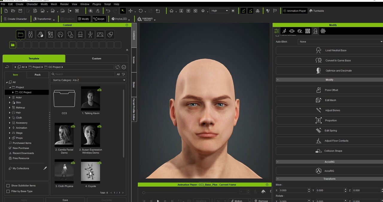Click the sun lighting toolbar icon
The width and height of the screenshot is (383, 202).
coord(233,11)
